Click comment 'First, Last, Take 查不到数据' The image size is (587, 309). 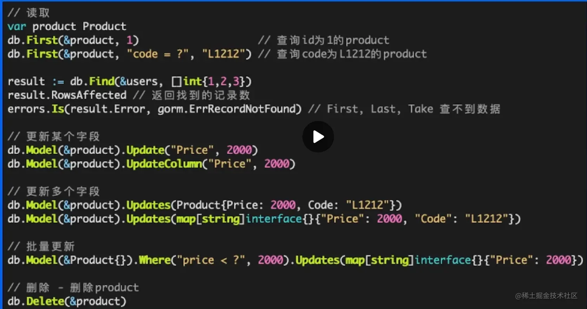(x=413, y=109)
